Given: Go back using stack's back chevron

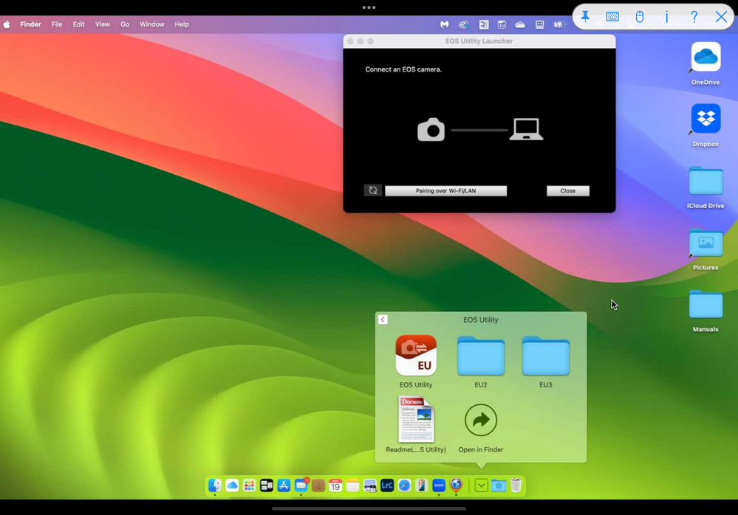Looking at the screenshot, I should coord(383,319).
